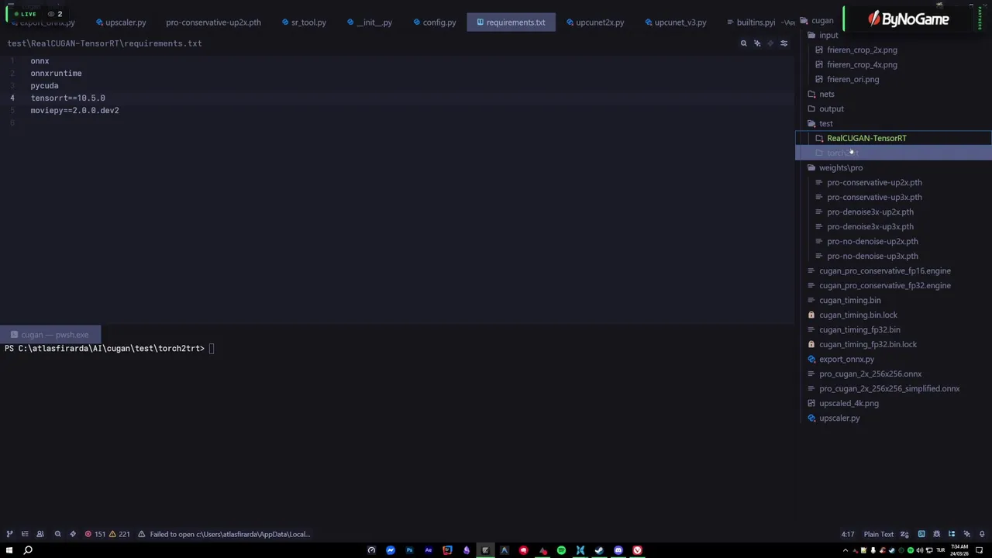Click the tensorrt==10.5.0 line in editor

(67, 98)
